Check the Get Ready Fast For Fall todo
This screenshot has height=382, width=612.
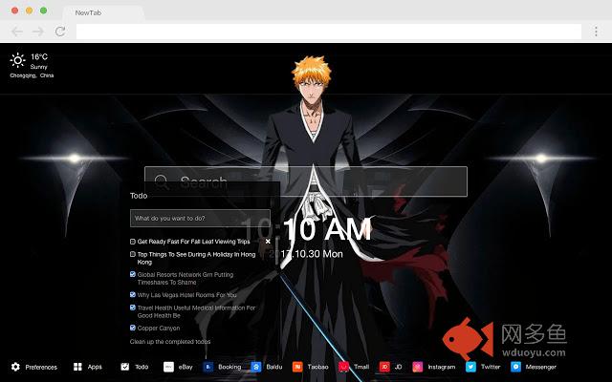(x=133, y=242)
